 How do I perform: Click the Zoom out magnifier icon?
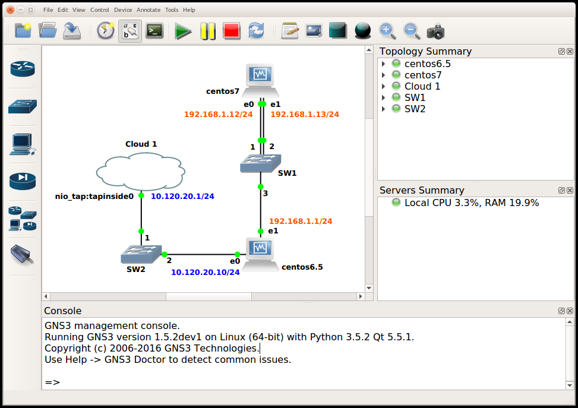click(412, 31)
